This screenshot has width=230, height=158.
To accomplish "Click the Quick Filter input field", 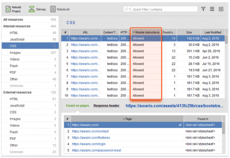I will 164,9.
